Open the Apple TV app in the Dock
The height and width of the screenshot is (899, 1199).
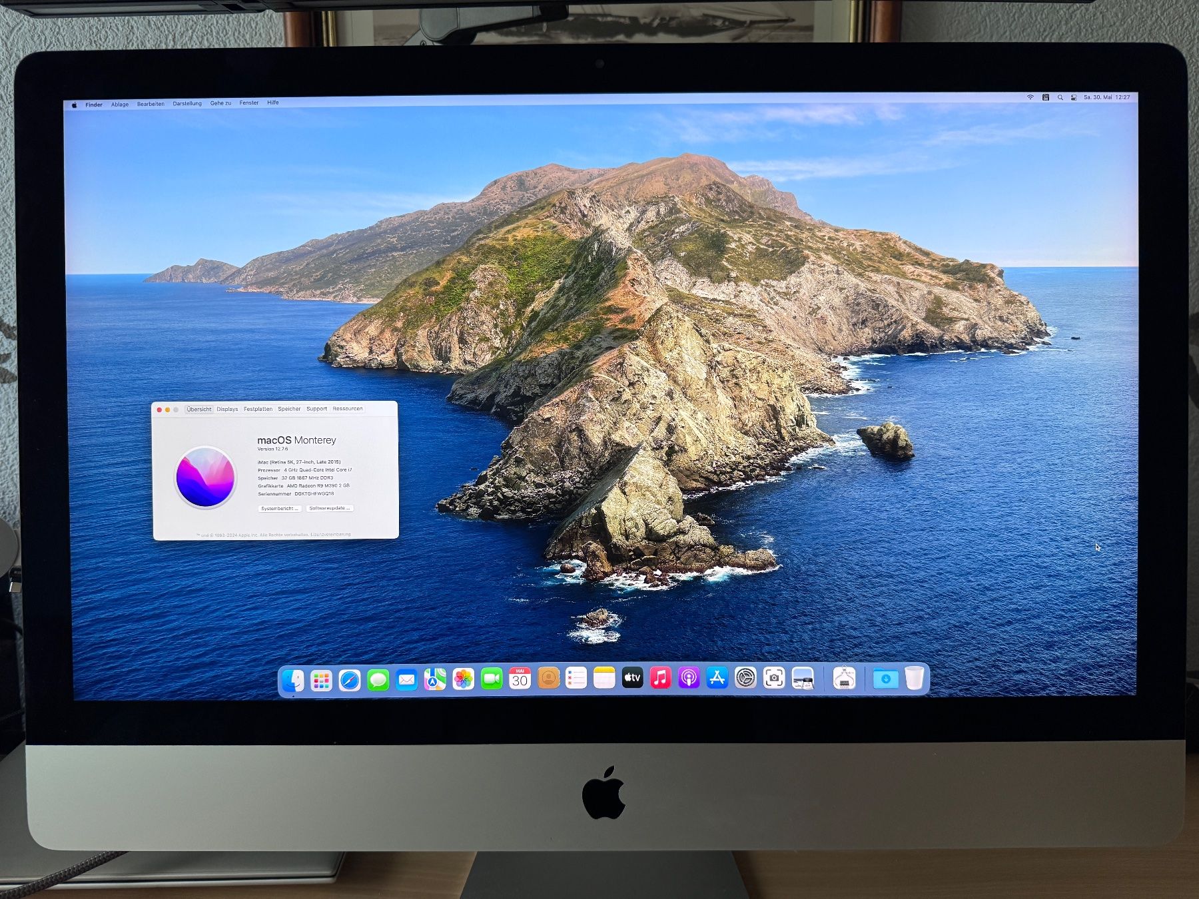(x=632, y=678)
